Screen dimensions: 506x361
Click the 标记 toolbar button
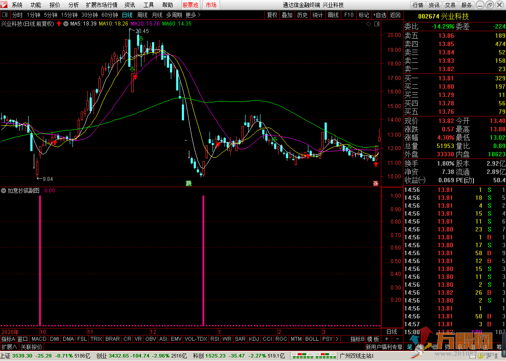coord(364,15)
